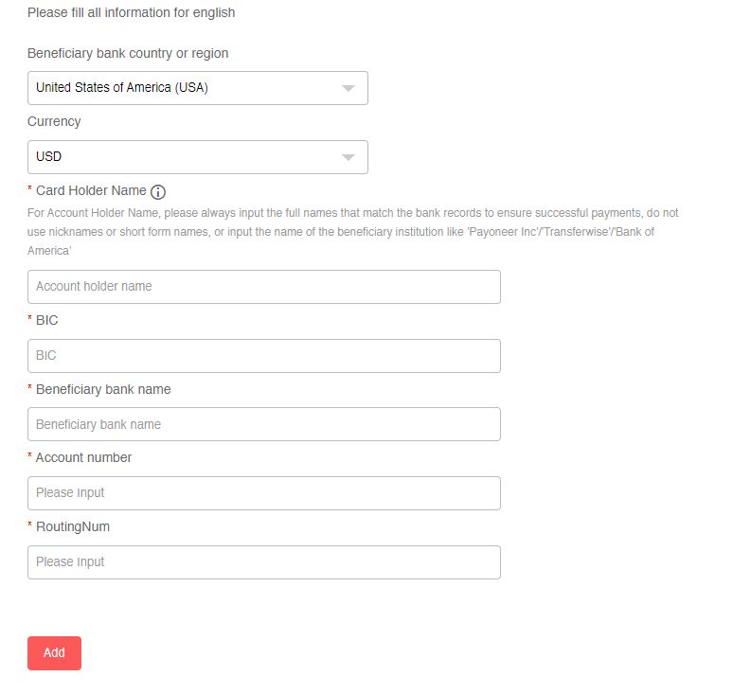Click the Account number label
Screen dimensions: 751x694
83,457
